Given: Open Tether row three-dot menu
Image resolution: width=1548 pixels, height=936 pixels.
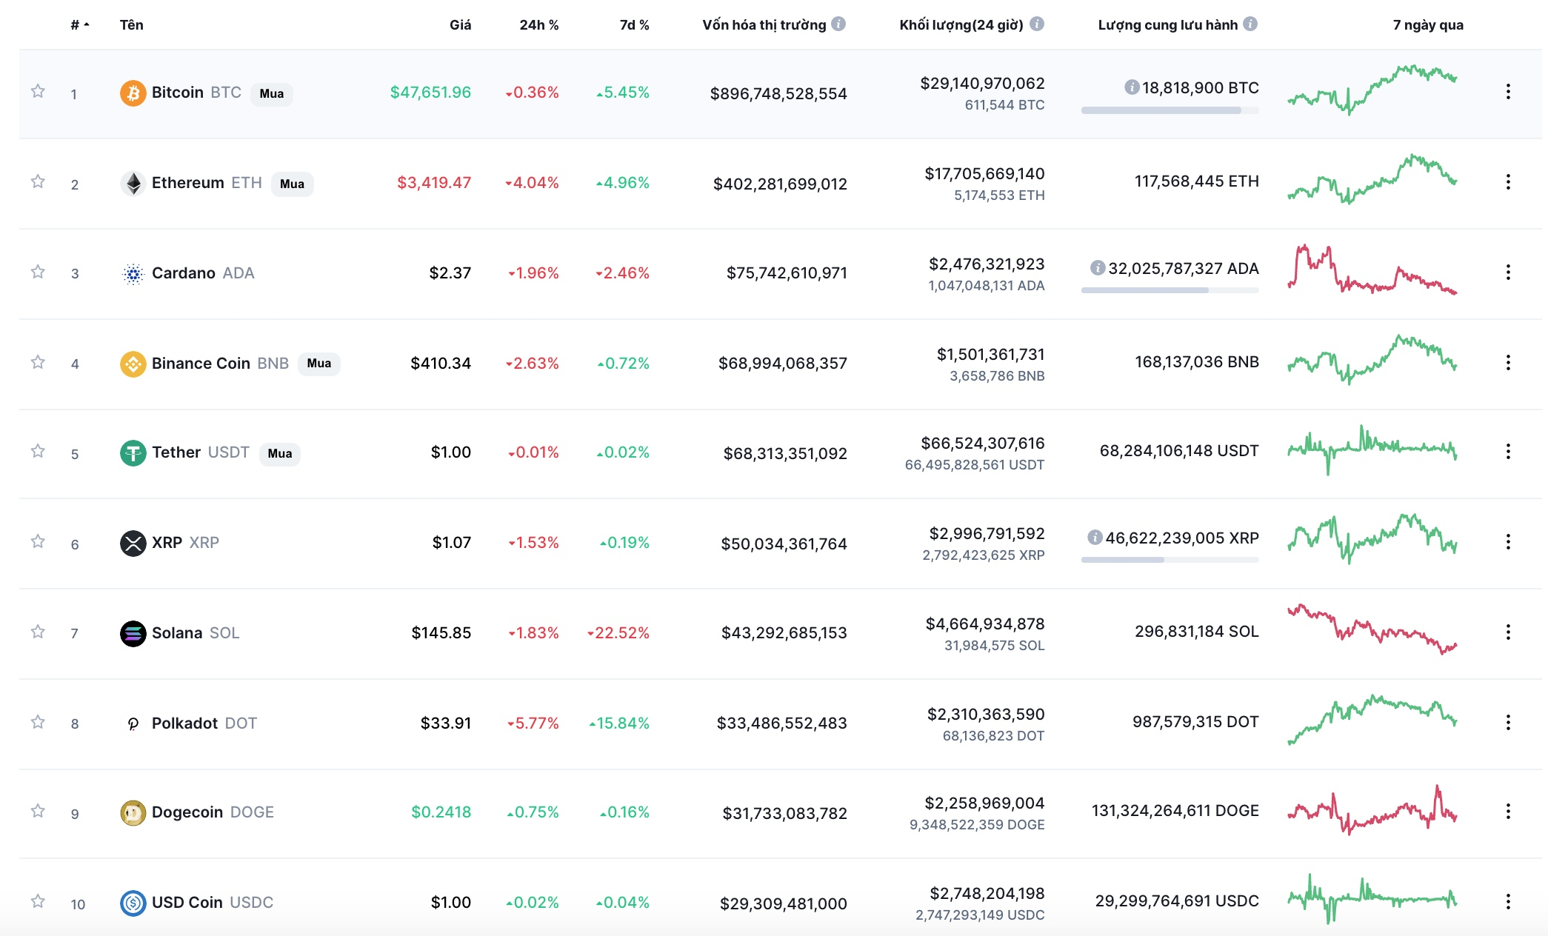Looking at the screenshot, I should click(1508, 452).
